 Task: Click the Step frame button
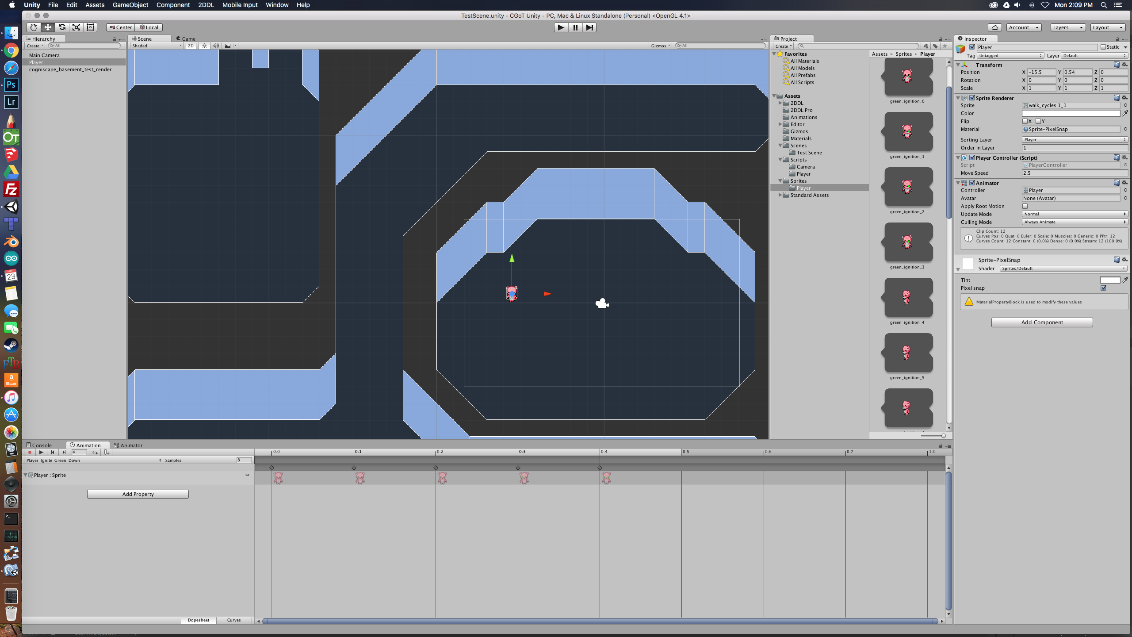589,27
